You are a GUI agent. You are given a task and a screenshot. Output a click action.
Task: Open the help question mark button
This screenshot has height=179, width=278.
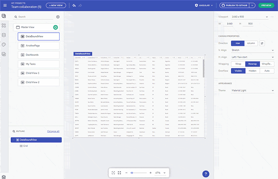tap(205, 174)
